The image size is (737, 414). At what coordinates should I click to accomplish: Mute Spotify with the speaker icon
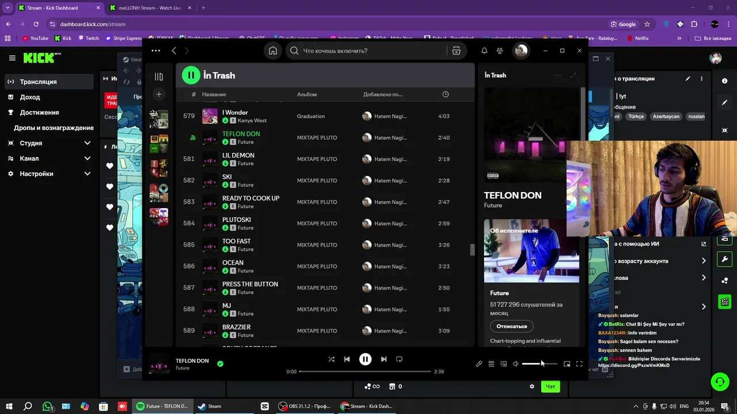point(516,363)
